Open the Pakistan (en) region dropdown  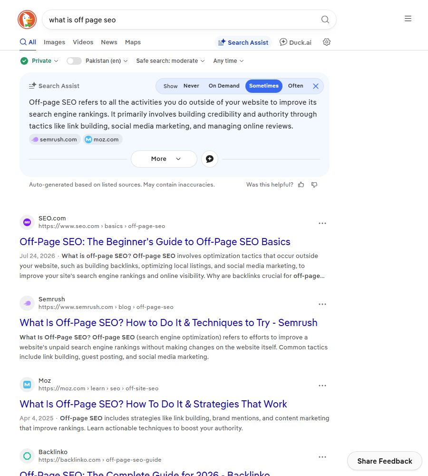click(x=107, y=61)
